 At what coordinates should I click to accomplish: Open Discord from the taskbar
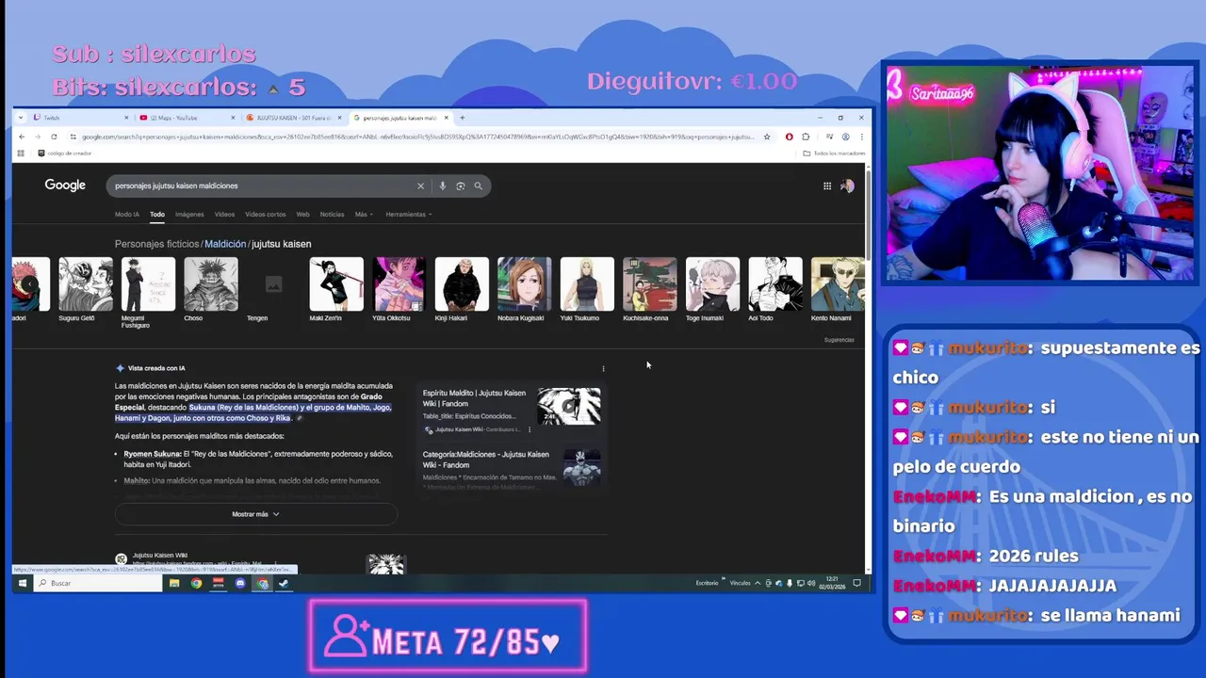(240, 583)
